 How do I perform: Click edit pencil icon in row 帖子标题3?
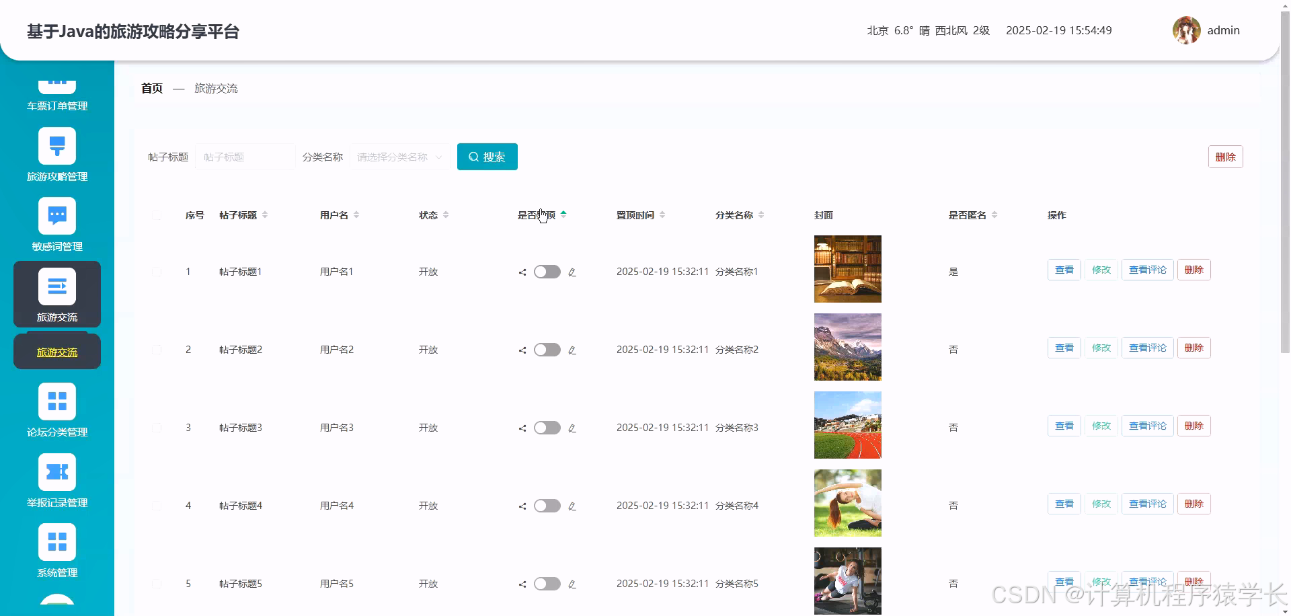[572, 428]
